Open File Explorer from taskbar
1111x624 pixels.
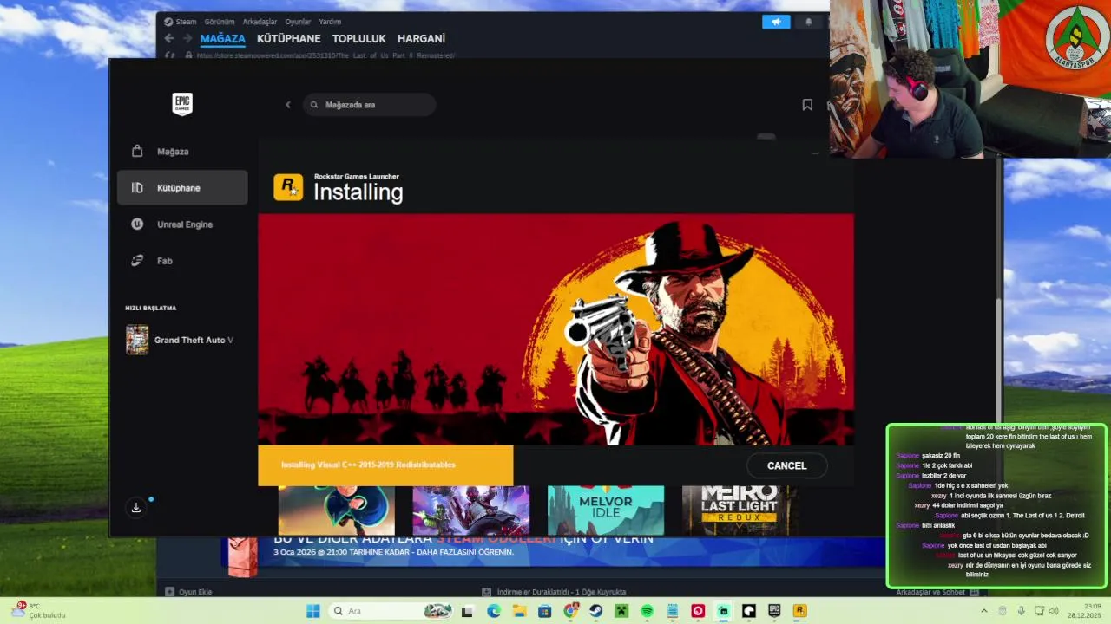pyautogui.click(x=519, y=611)
